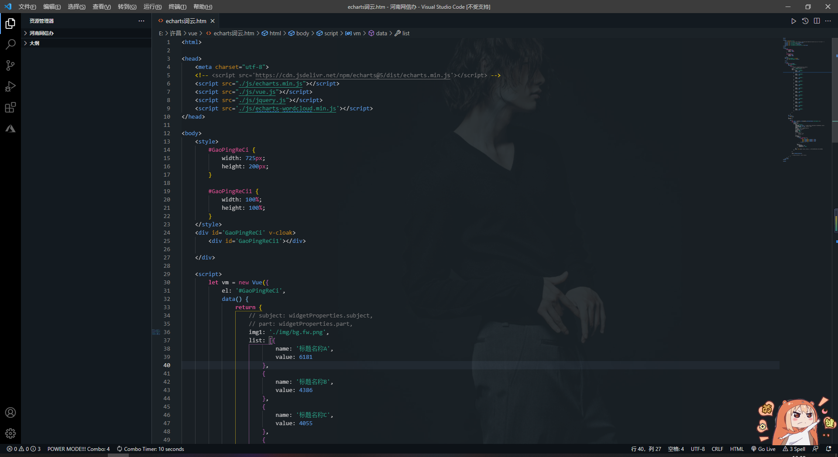Viewport: 838px width, 457px height.
Task: Change file encoding via UTF-8 status item
Action: [x=697, y=449]
